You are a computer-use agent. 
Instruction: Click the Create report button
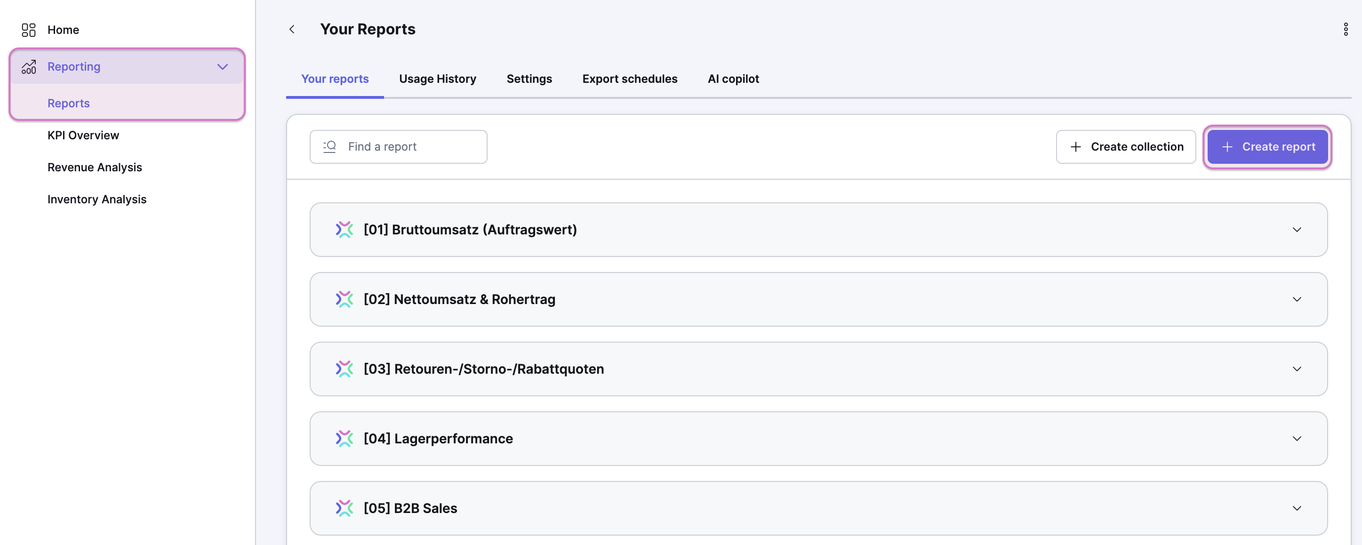tap(1267, 146)
